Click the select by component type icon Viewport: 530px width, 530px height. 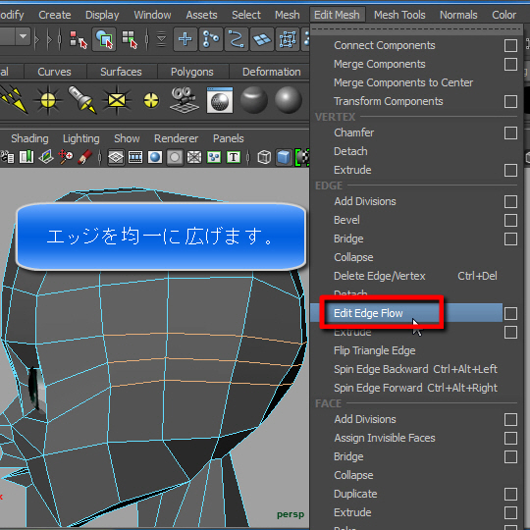pos(130,39)
